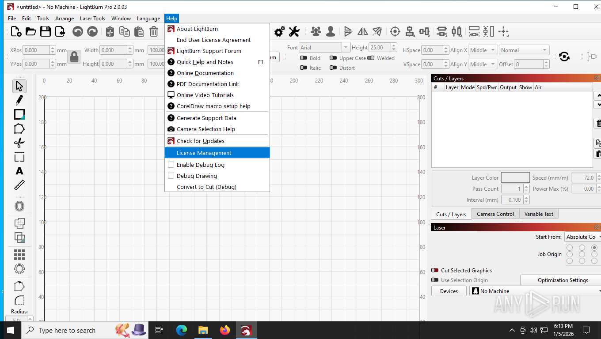
Task: Increase the Interval (mm) stepper
Action: (x=526, y=198)
